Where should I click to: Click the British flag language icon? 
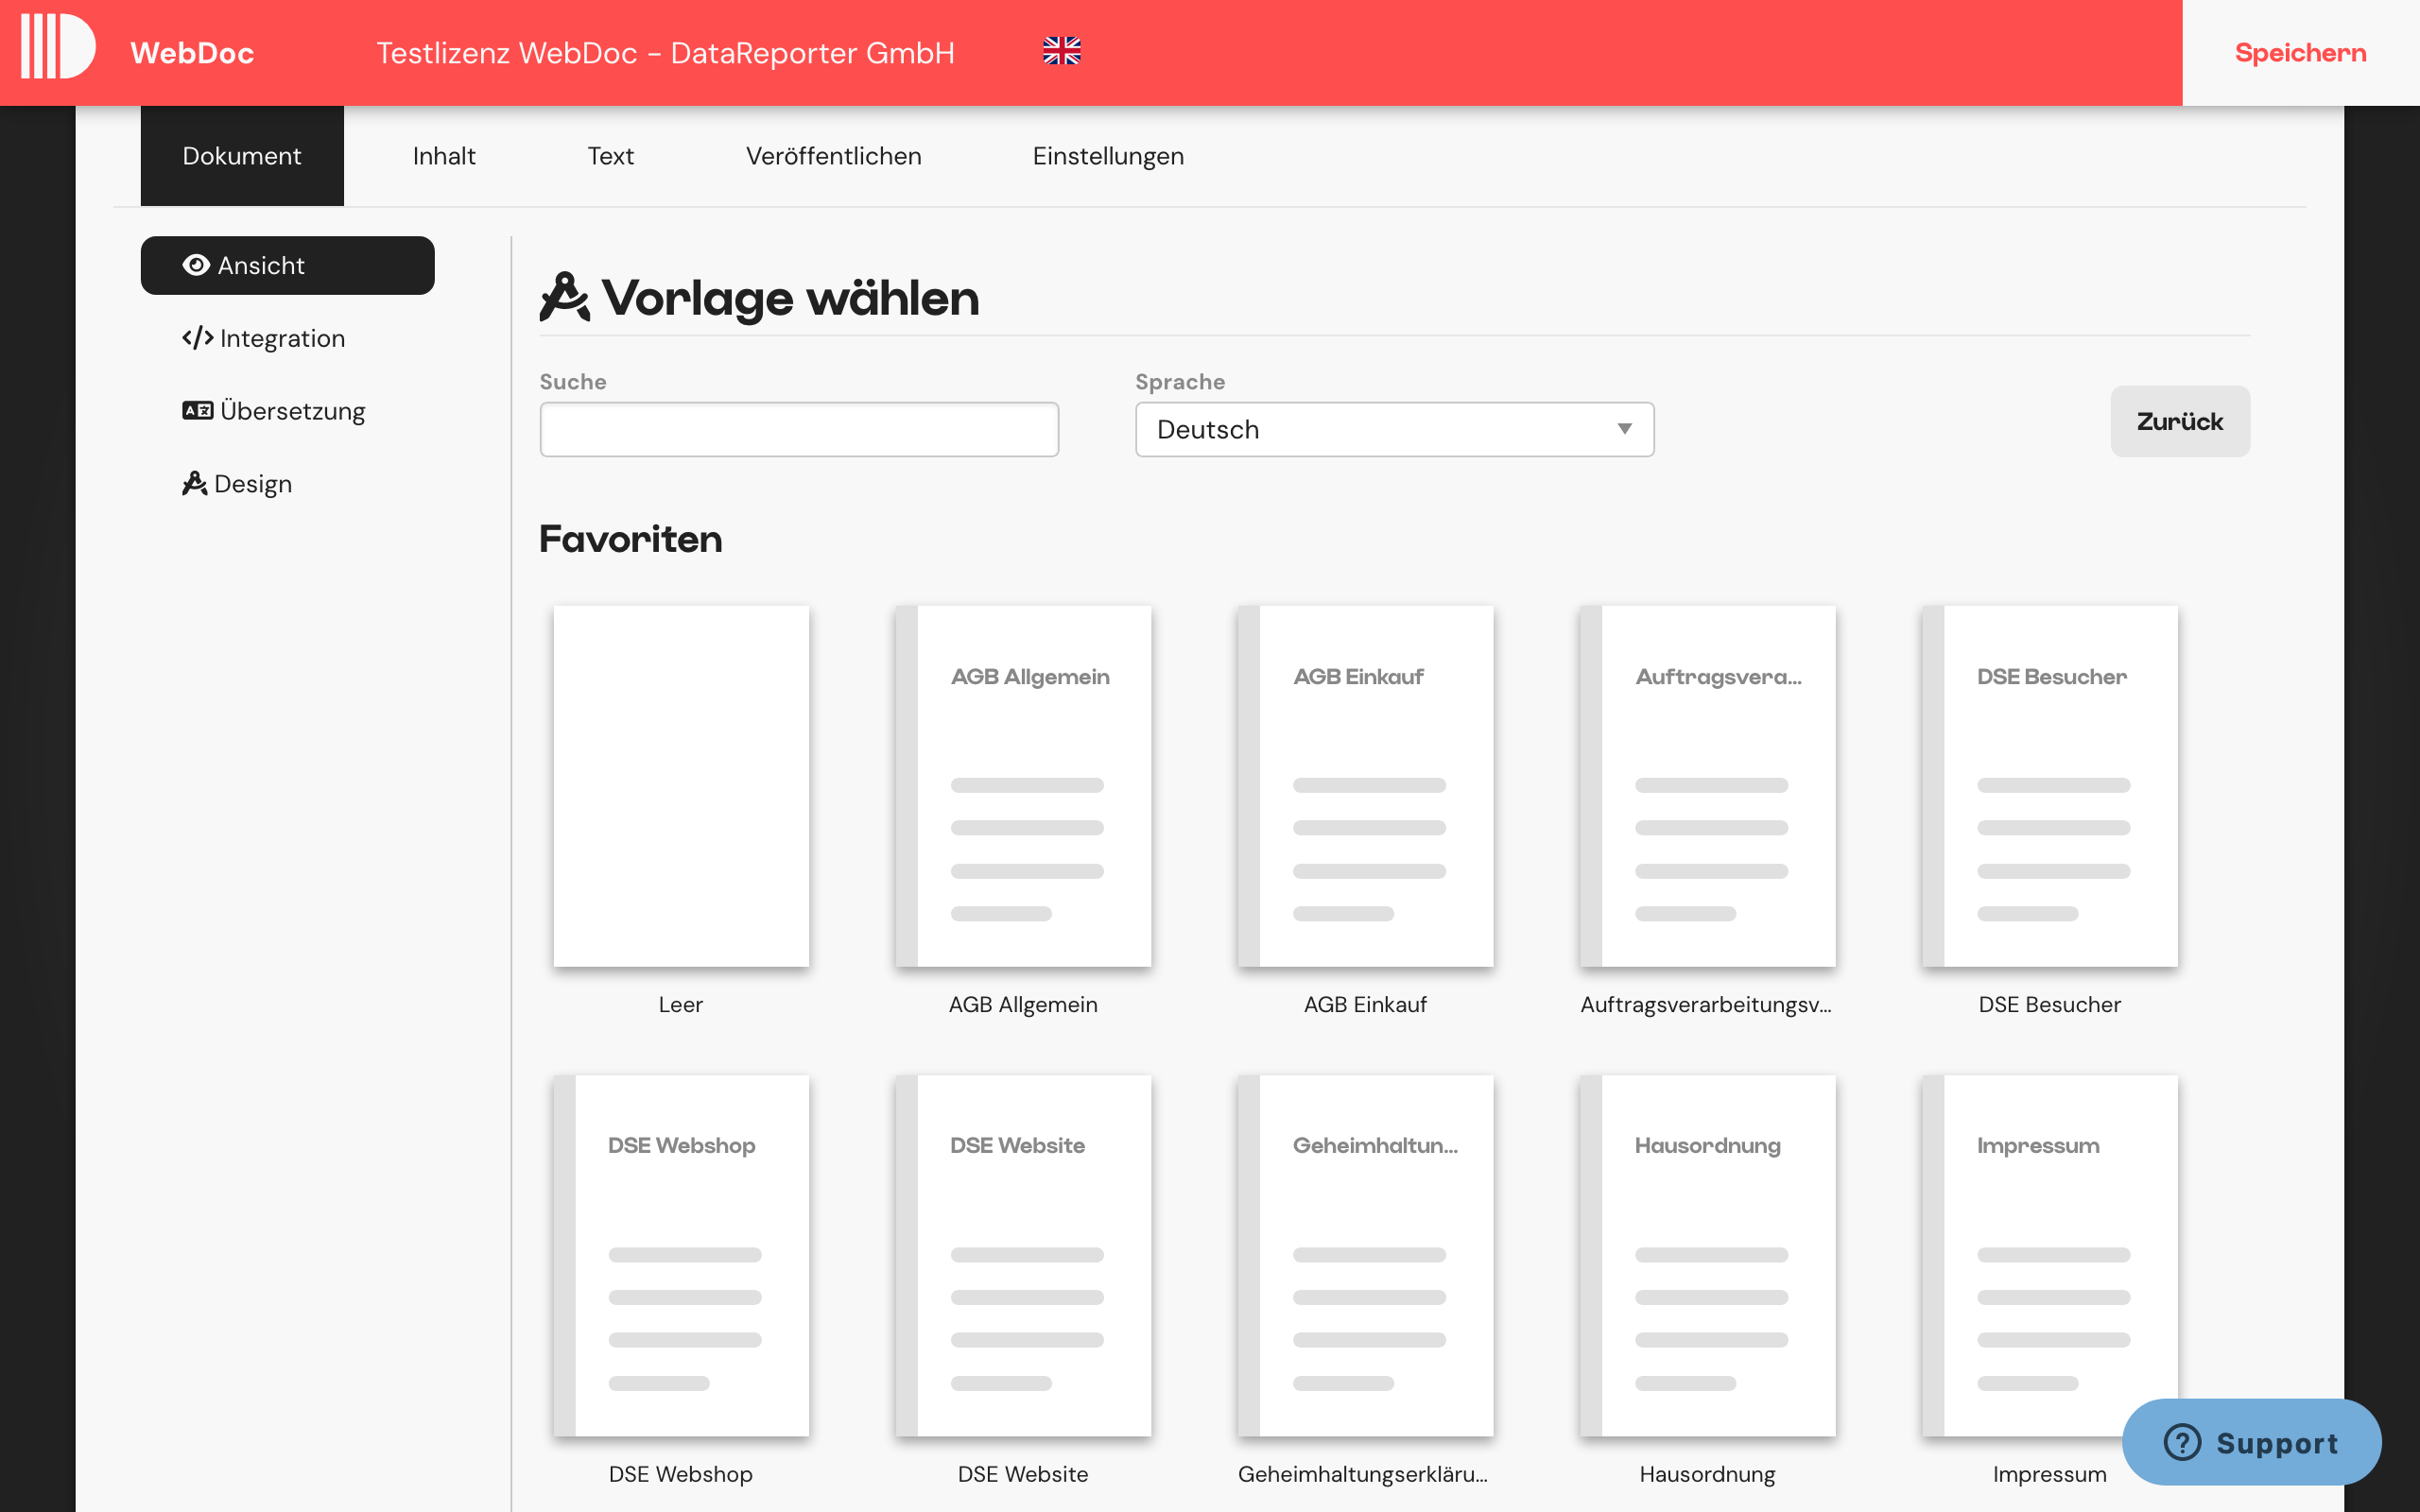coord(1062,51)
